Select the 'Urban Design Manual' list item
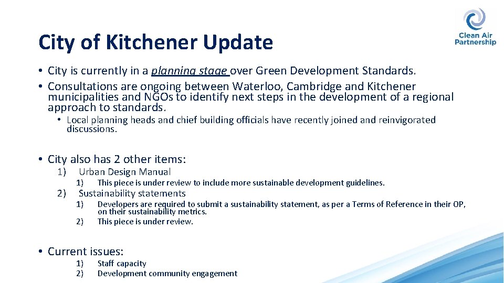Screen dimensions: 504x283 125,172
